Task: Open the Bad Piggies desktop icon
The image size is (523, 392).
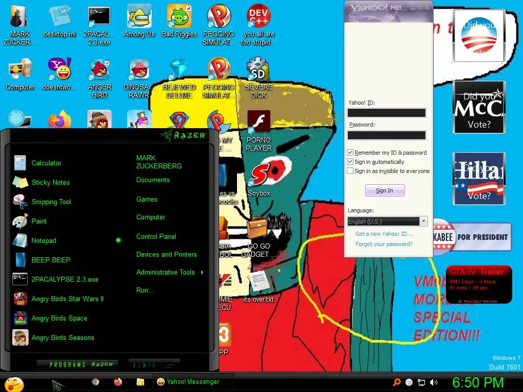Action: pos(179,20)
